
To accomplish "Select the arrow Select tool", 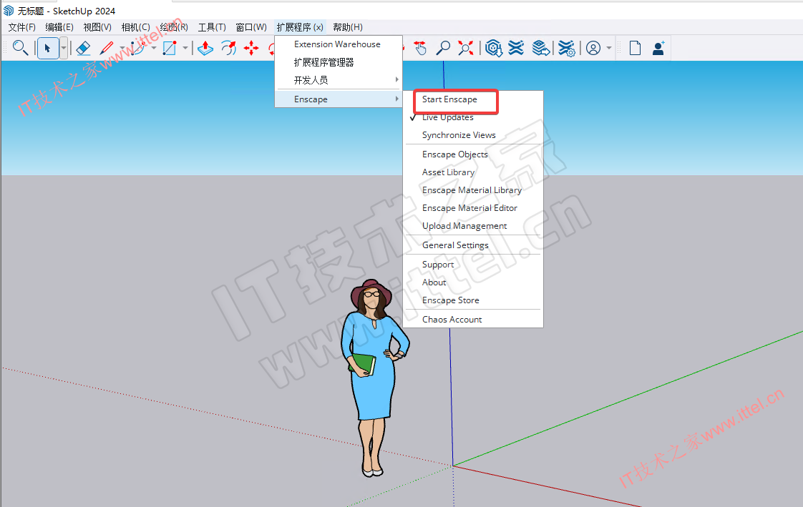I will point(48,48).
